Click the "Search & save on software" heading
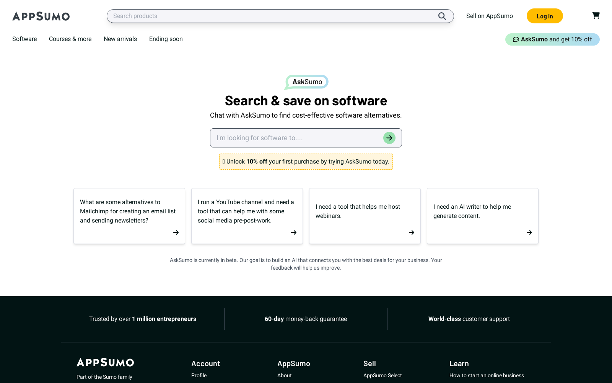 point(306,101)
